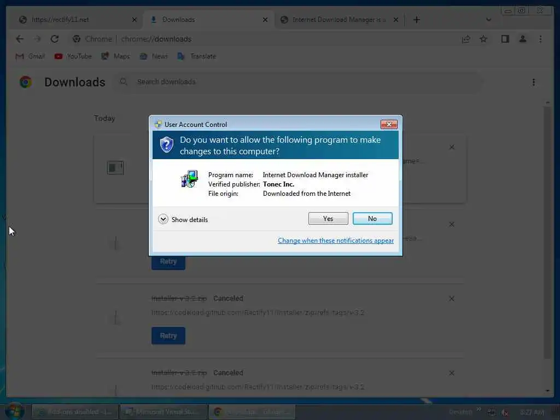Click first download's file thumbnail icon
The width and height of the screenshot is (560, 420).
[115, 167]
